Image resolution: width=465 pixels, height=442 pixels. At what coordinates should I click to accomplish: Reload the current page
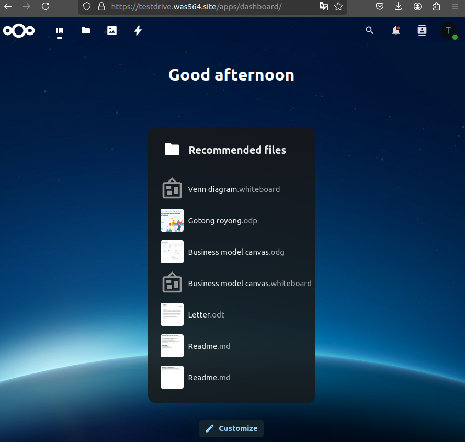pos(46,6)
